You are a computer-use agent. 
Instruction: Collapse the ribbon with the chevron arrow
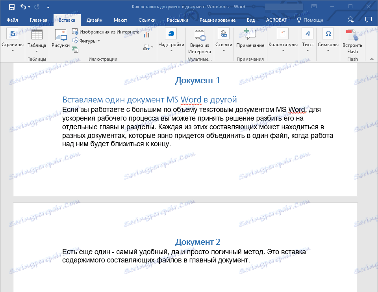[372, 59]
